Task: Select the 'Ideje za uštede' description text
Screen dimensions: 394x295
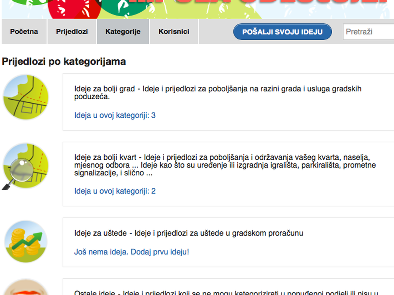Action: 189,233
